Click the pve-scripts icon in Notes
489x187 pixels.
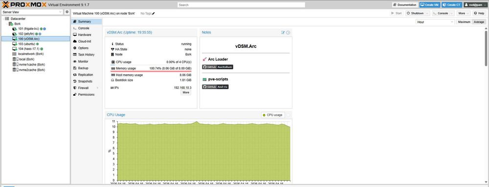tap(204, 80)
